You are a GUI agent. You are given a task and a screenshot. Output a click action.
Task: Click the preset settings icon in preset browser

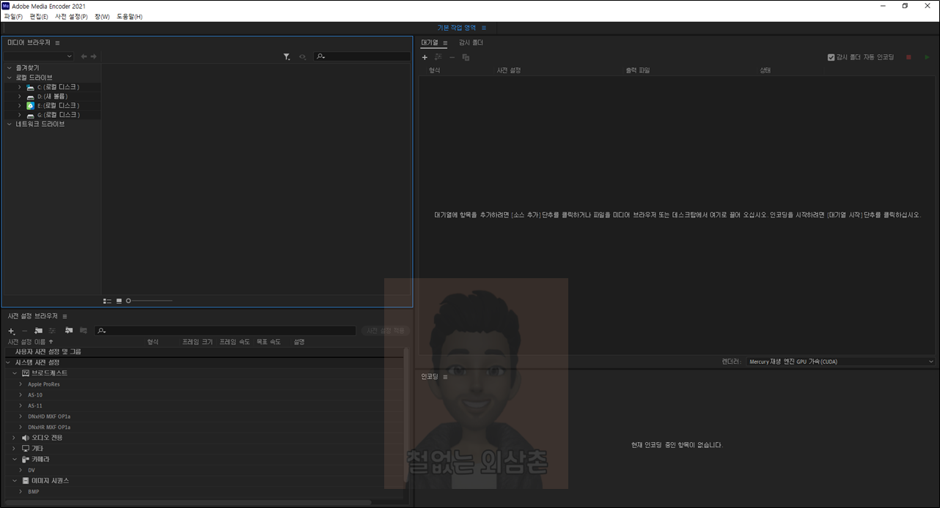tap(52, 331)
